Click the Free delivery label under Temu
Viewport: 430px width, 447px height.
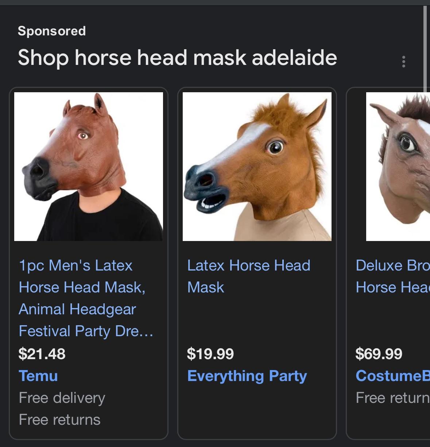[x=62, y=398]
